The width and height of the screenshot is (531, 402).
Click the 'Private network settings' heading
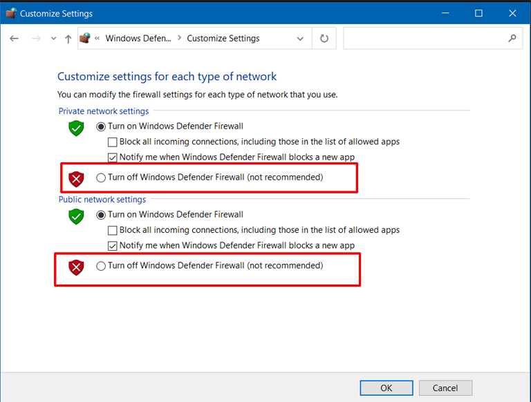coord(104,111)
